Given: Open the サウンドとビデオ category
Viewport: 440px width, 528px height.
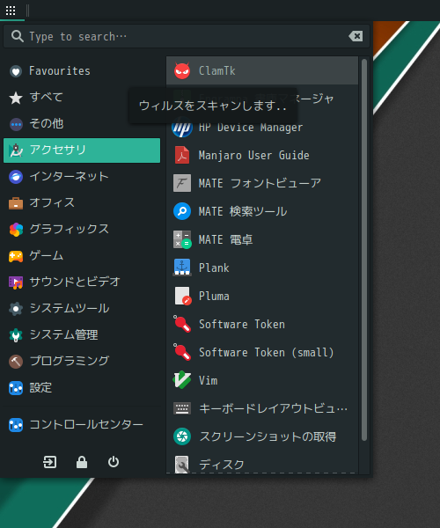Looking at the screenshot, I should click(x=82, y=282).
